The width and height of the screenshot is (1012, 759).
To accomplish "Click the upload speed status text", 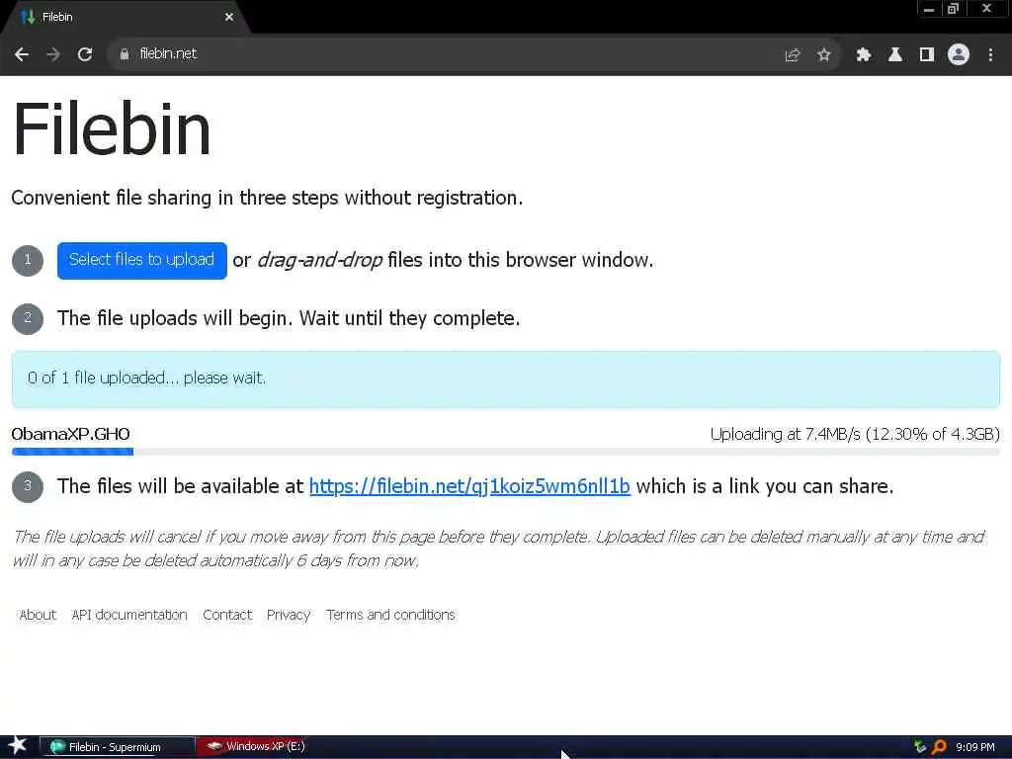I will [855, 434].
